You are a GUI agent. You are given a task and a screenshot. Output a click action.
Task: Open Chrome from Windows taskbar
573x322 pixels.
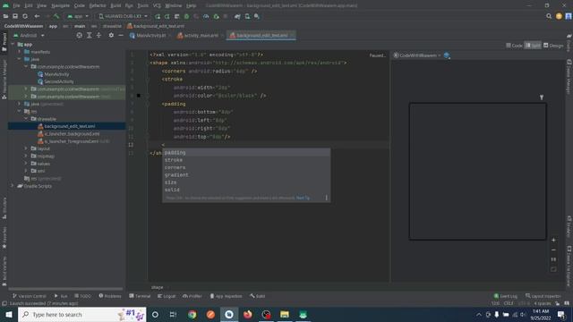coord(192,314)
